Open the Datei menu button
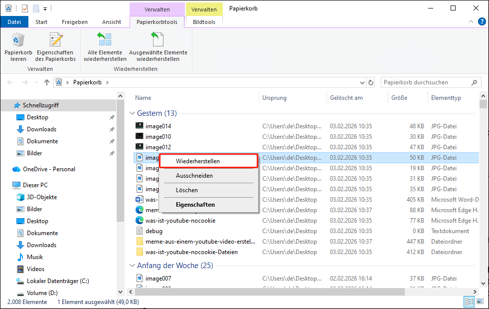 [14, 22]
